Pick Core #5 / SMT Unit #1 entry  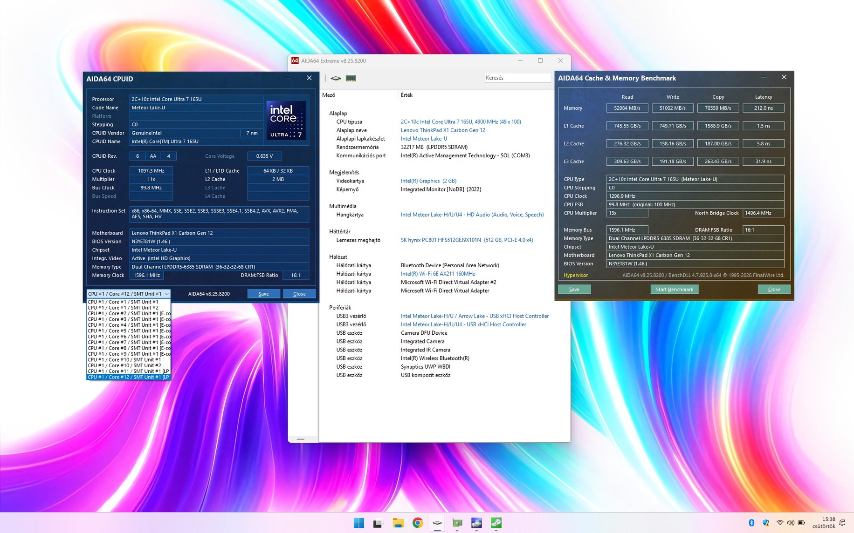click(x=129, y=331)
